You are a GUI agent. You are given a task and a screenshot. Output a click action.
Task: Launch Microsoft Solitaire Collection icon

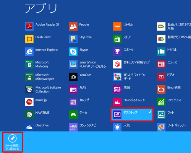point(29,90)
